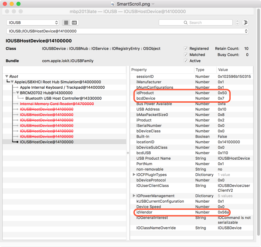The height and width of the screenshot is (247, 261).
Task: Click the SmartScroll.png file icon in title bar
Action: [x=113, y=4]
